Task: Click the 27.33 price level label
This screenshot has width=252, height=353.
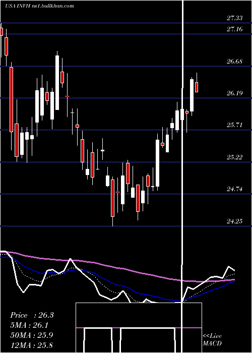Action: (235, 18)
